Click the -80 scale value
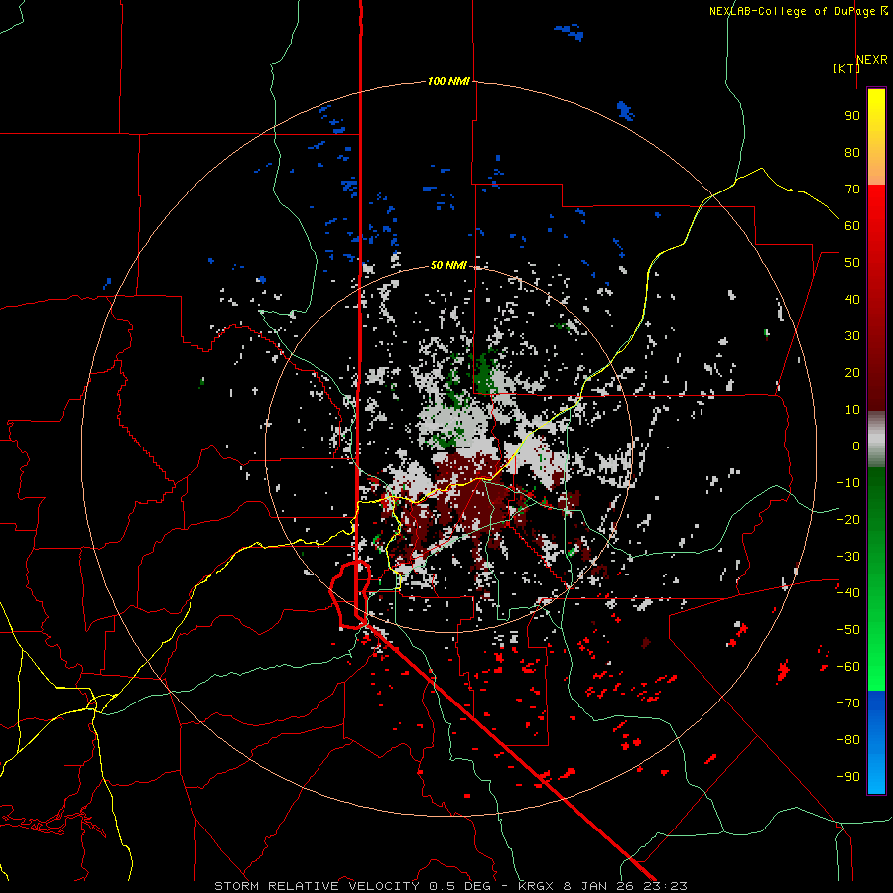This screenshot has width=893, height=893. (848, 740)
